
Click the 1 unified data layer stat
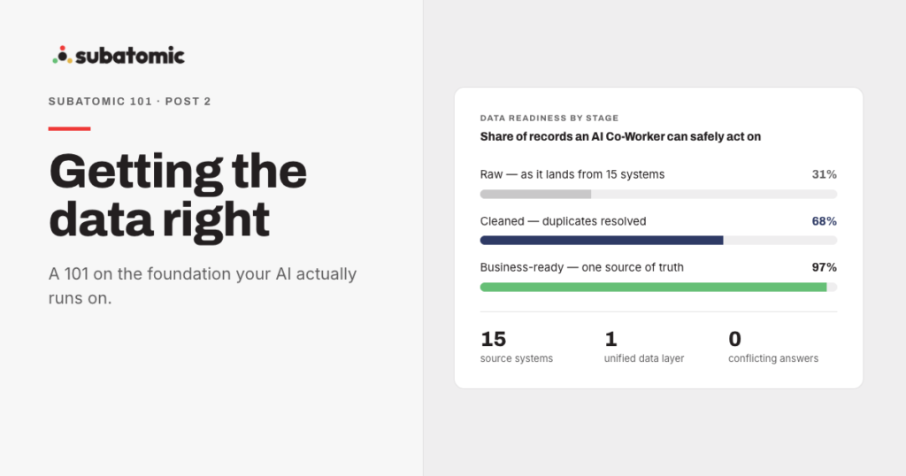click(644, 347)
